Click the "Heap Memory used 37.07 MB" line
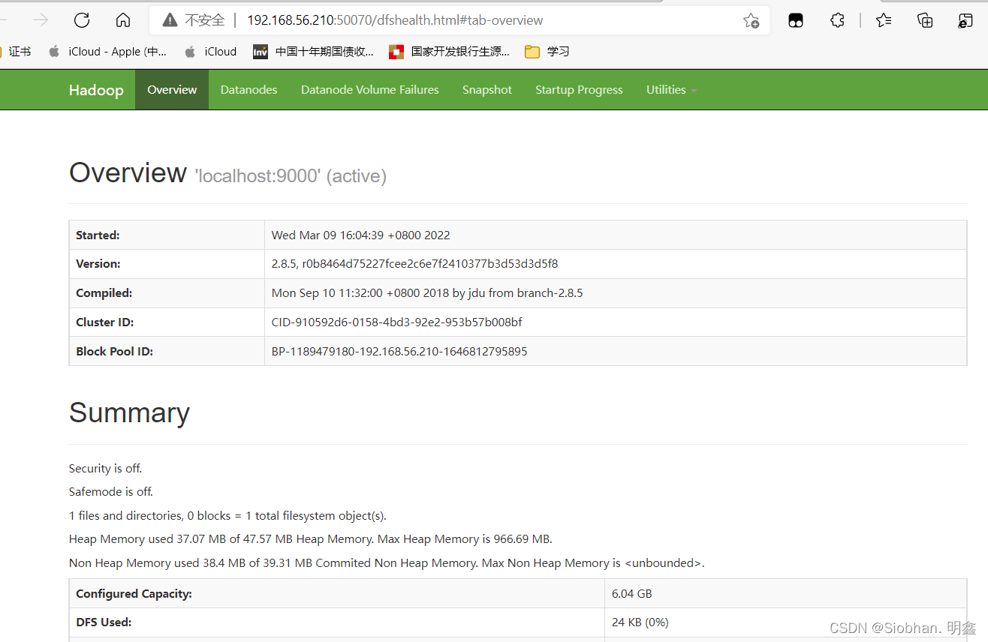 click(x=311, y=539)
